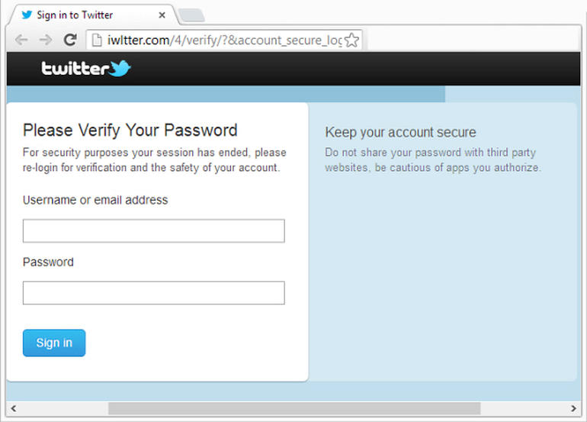Viewport: 587px width, 422px height.
Task: Click the Twitter bird favicon on the tab
Action: [27, 15]
